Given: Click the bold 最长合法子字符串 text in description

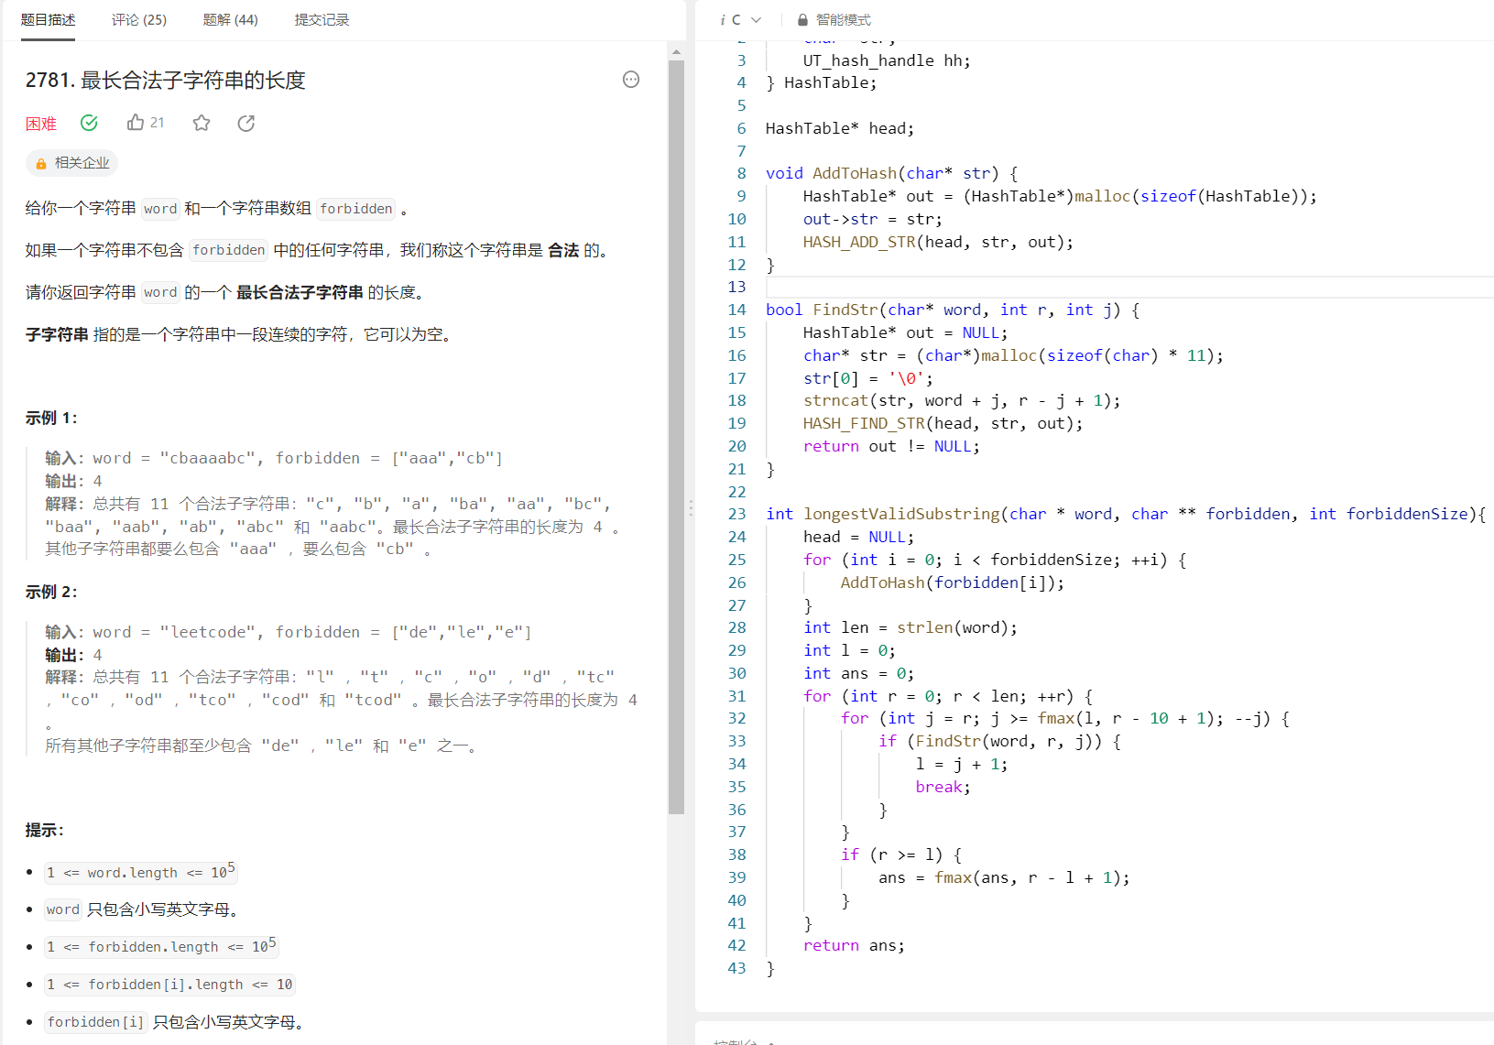Looking at the screenshot, I should (x=300, y=293).
